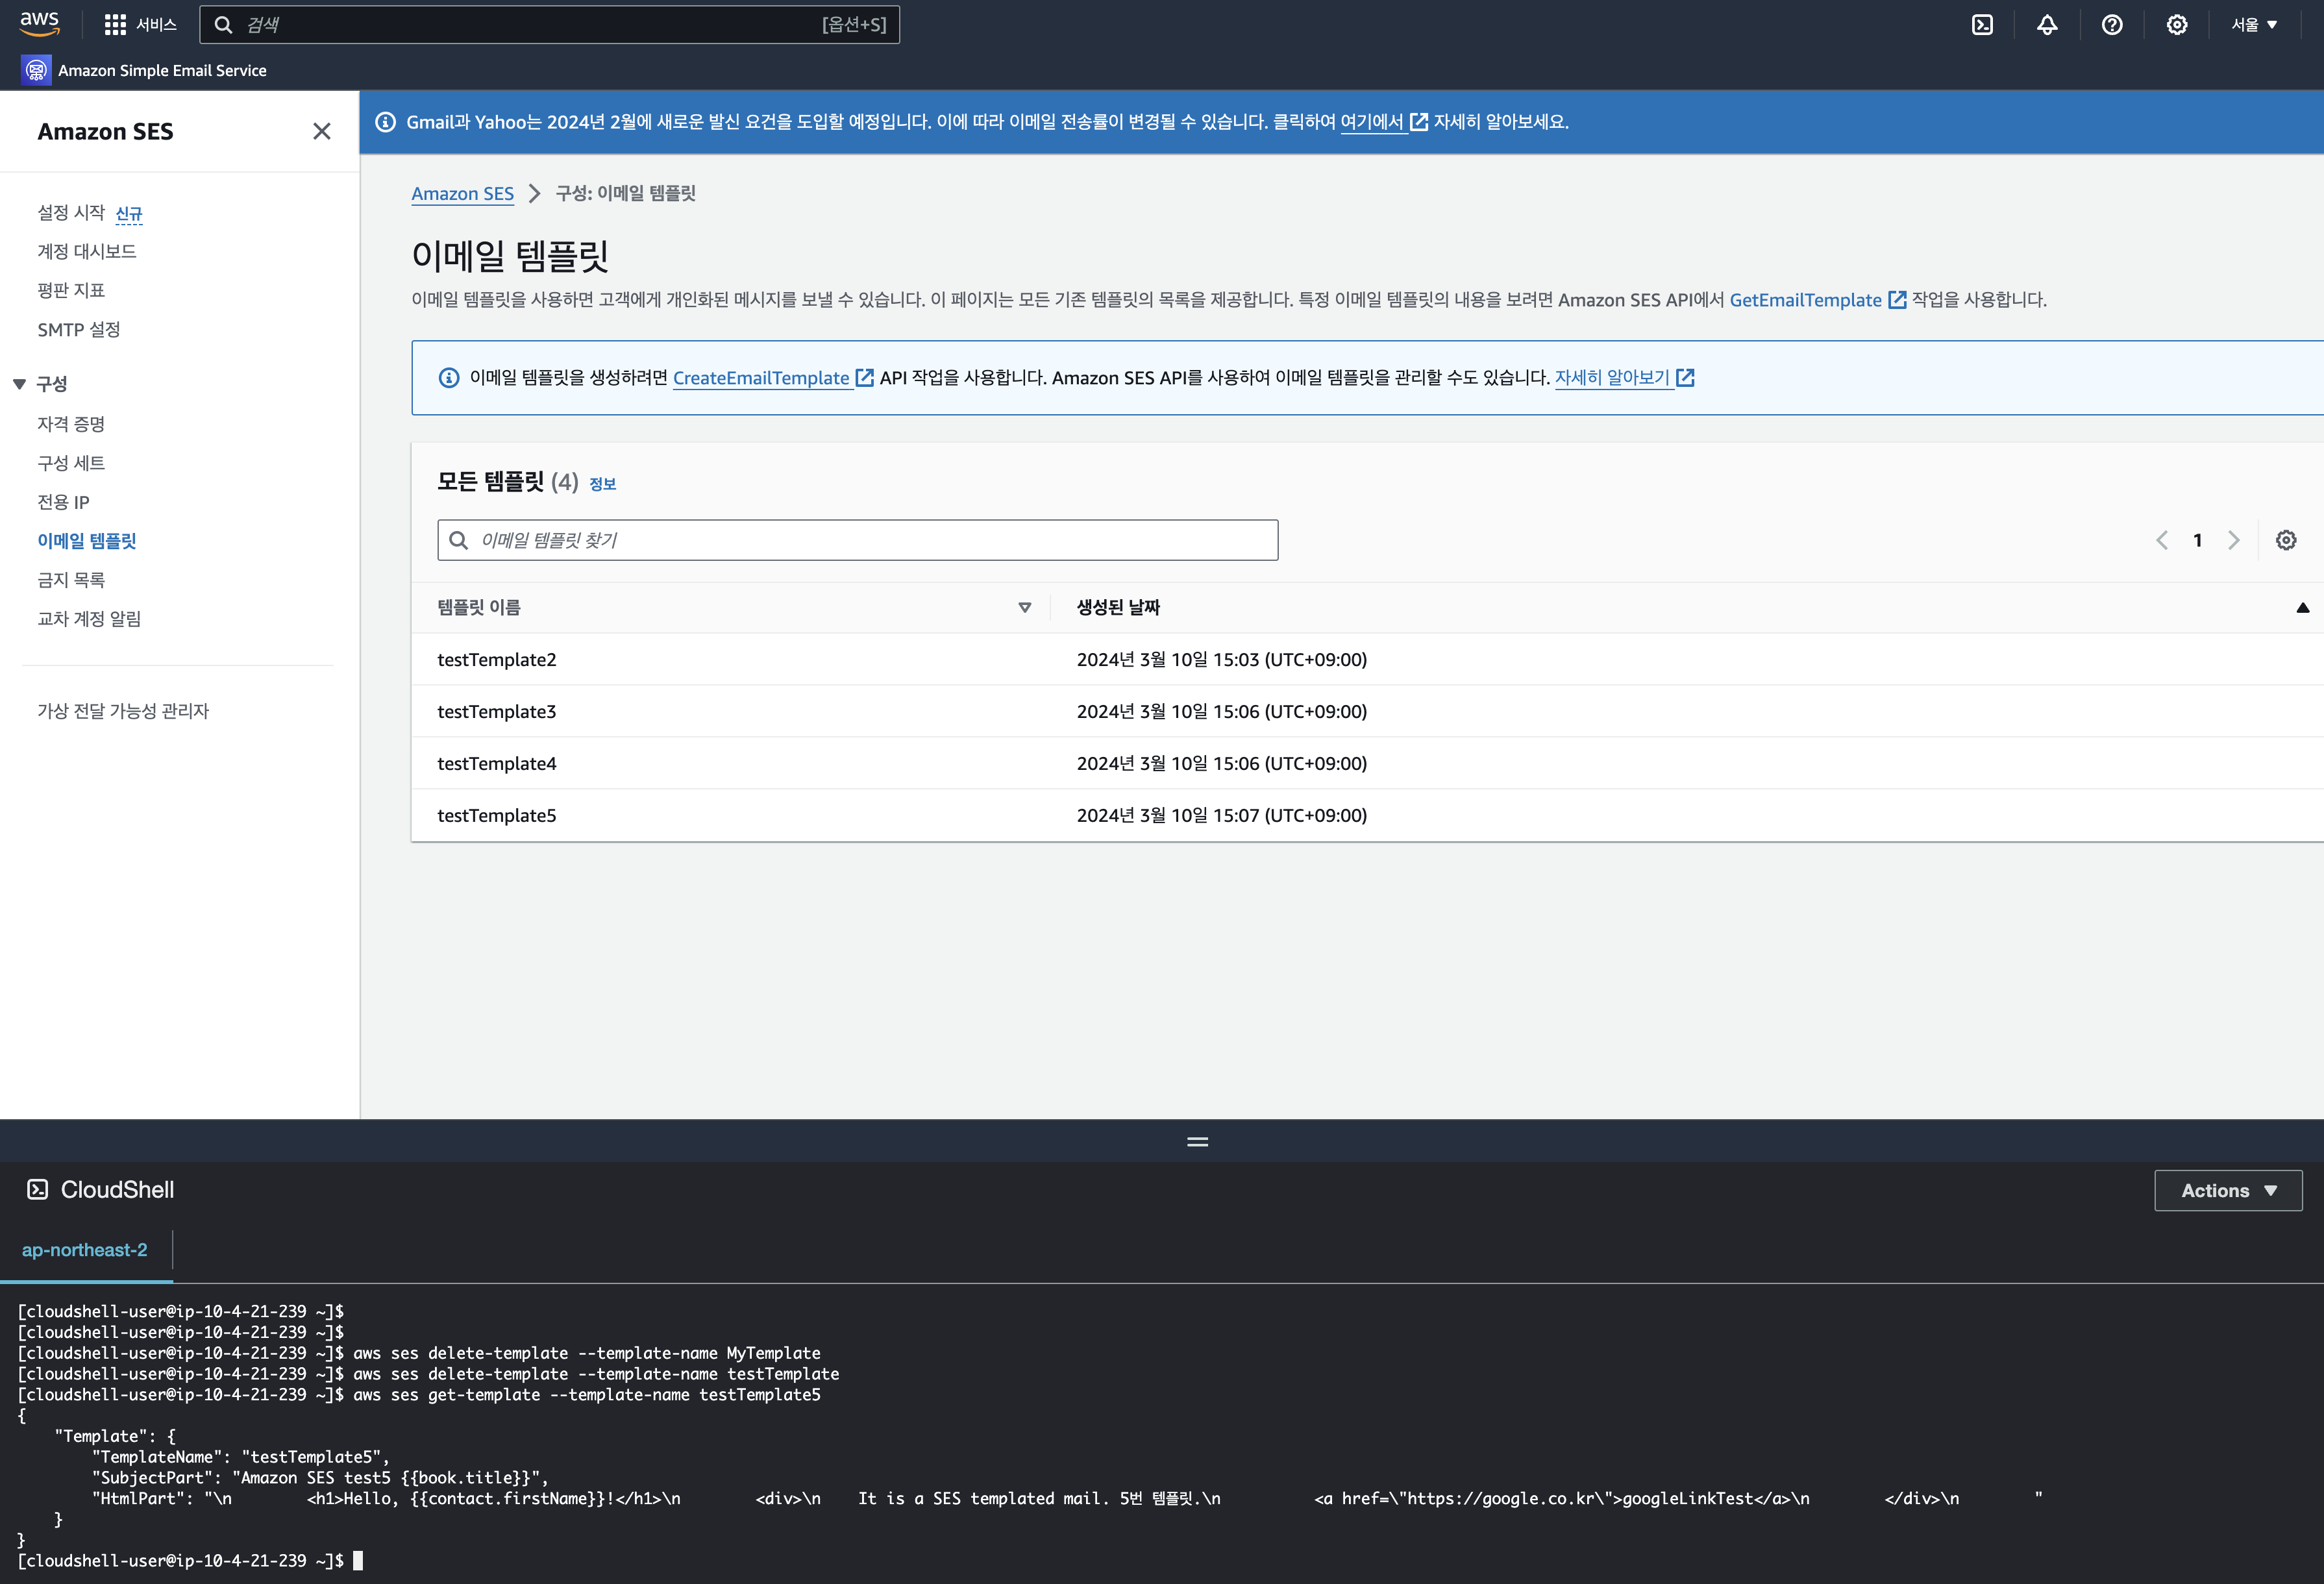Select the testTemplate3 row name
This screenshot has height=1584, width=2324.
(x=496, y=711)
